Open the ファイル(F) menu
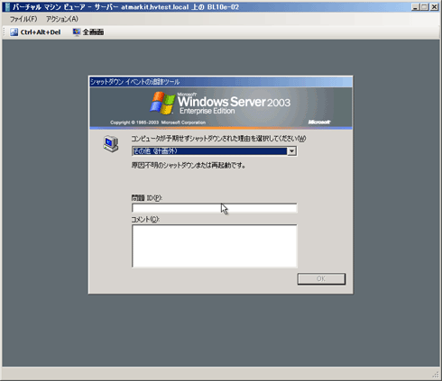 pos(23,19)
